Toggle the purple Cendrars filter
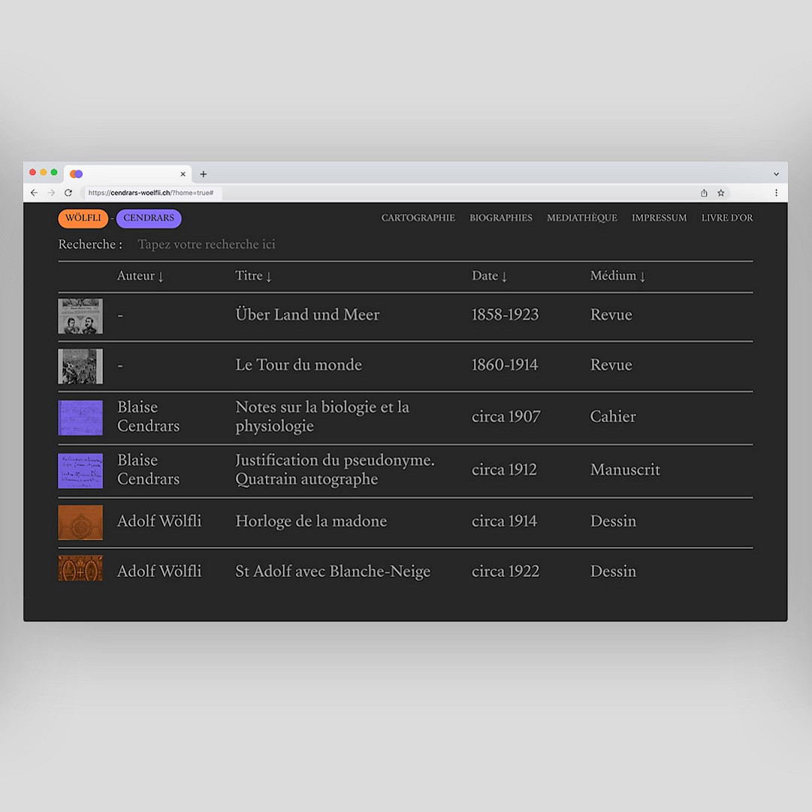This screenshot has height=812, width=812. (x=149, y=219)
